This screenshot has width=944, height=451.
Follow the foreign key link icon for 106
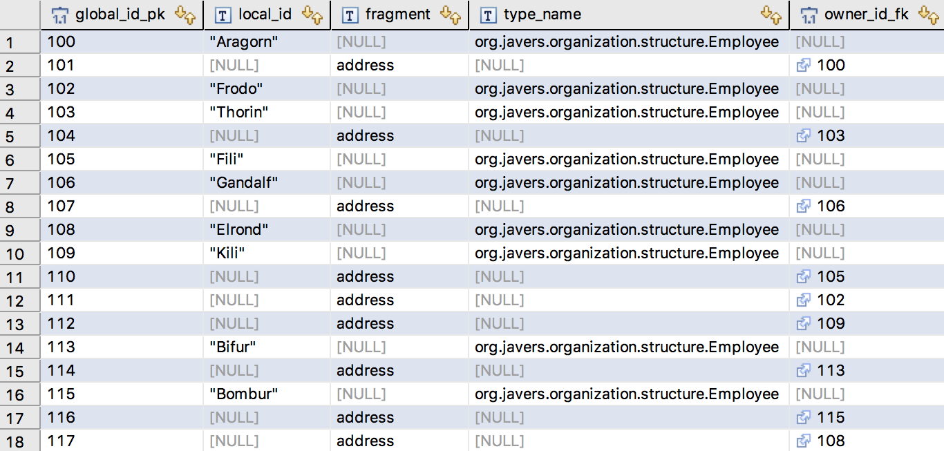[803, 206]
